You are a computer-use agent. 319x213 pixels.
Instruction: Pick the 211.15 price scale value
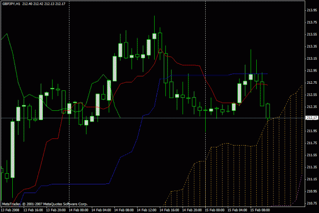click(x=312, y=179)
